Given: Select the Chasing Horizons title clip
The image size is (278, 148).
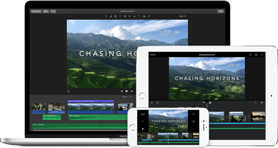Looking at the screenshot, I should coord(91,101).
